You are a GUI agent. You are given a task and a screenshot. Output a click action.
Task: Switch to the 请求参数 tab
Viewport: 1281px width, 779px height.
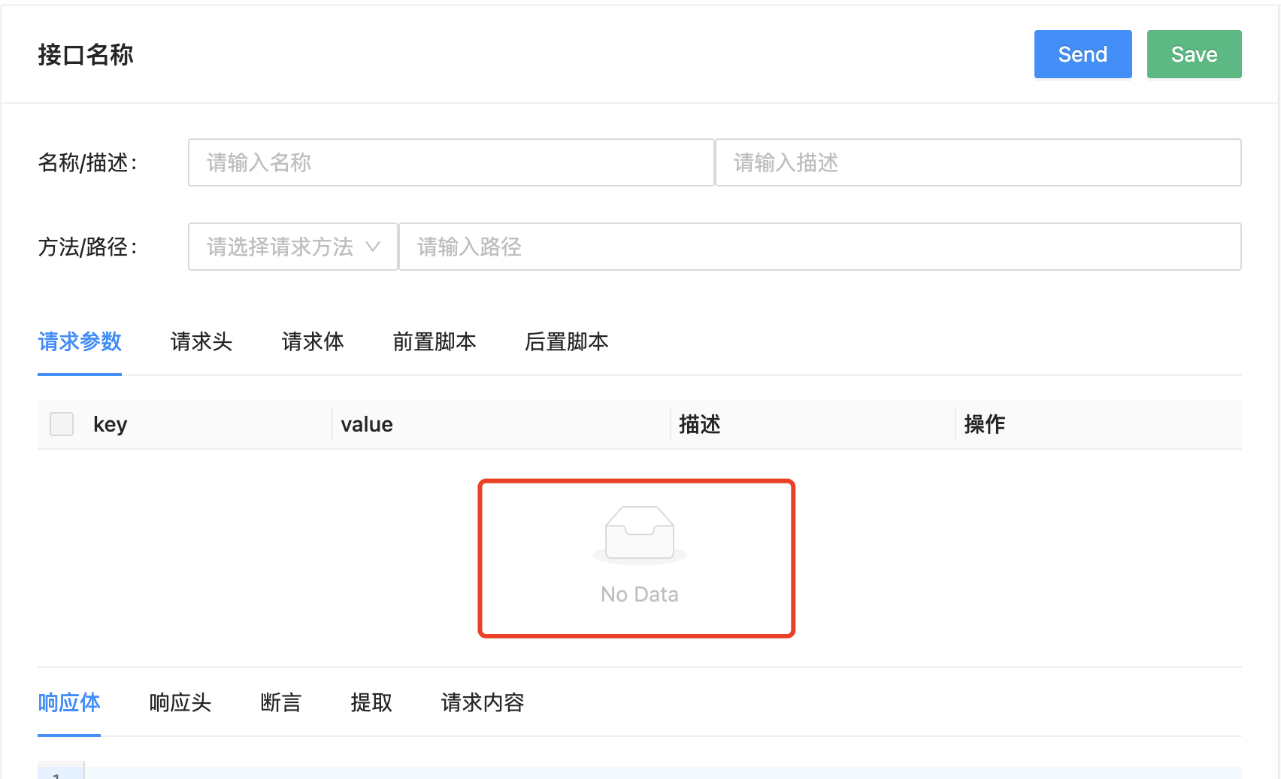pyautogui.click(x=80, y=342)
